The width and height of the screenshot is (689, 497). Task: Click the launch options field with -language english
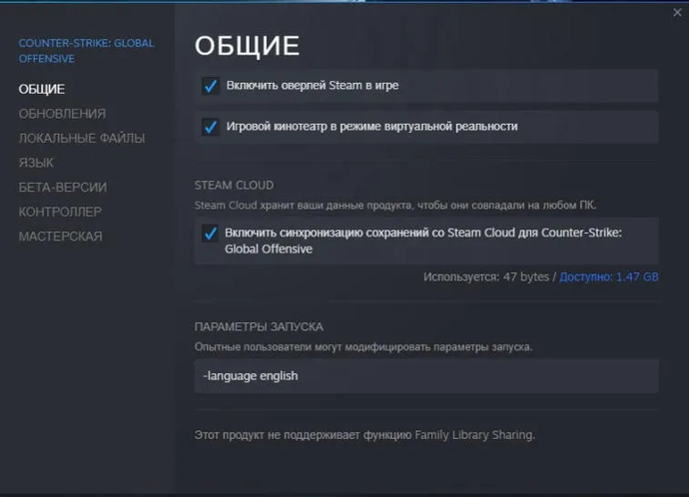(426, 376)
